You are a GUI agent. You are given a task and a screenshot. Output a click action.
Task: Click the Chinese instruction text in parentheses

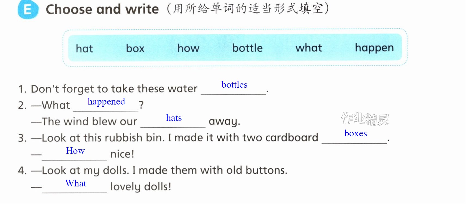coord(248,9)
